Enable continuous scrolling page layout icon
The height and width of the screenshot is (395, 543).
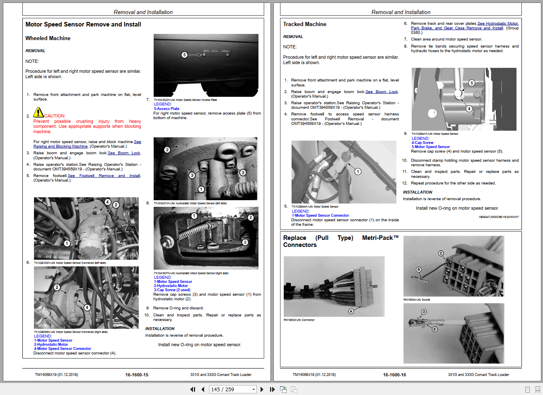tap(538, 389)
